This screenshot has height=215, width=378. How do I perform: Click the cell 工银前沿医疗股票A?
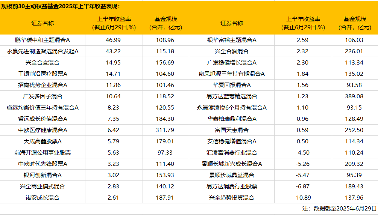[x=43, y=74]
